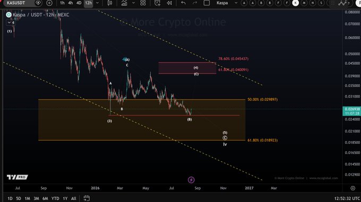
Task: Expand the indicators favorites dropdown arrow
Action: coord(134,3)
